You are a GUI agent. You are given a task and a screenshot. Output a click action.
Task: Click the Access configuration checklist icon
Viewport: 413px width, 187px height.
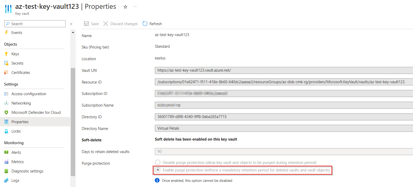(x=7, y=94)
